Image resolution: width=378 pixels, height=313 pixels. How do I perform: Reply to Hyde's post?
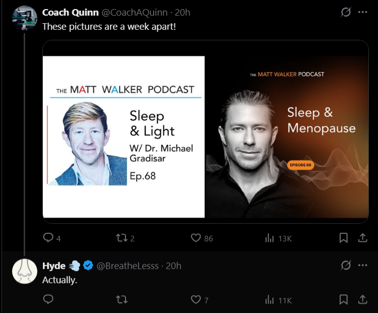click(48, 300)
